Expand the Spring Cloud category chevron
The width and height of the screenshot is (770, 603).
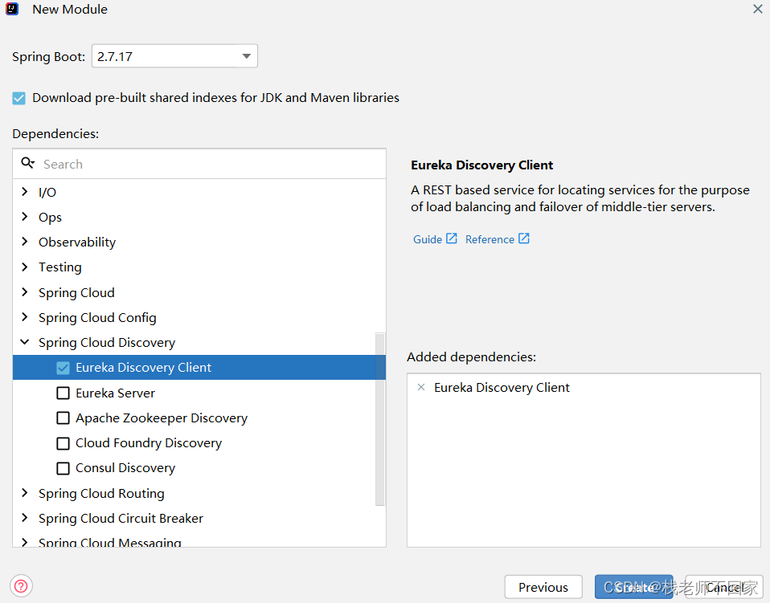click(25, 292)
